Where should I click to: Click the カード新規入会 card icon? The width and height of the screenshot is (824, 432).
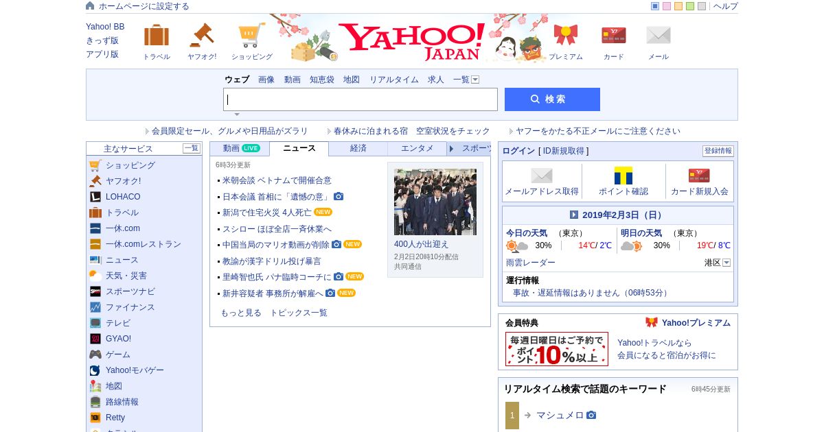(x=699, y=176)
